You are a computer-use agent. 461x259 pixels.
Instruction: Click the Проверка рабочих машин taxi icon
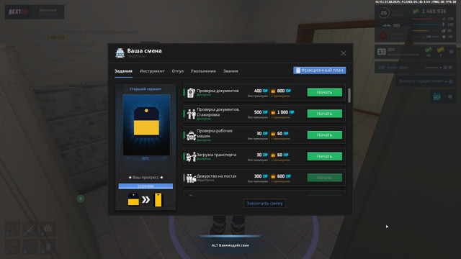192,135
